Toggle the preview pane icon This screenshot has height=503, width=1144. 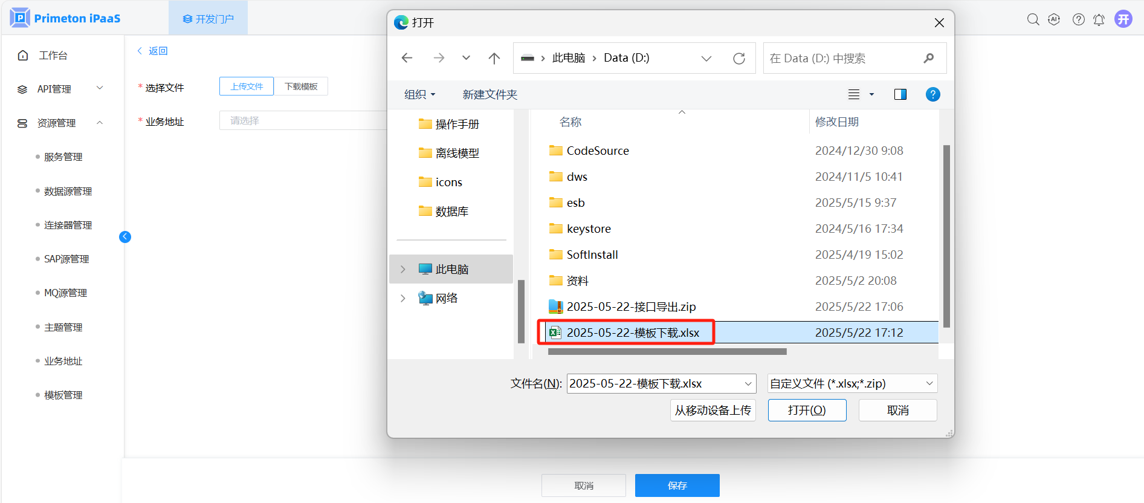click(900, 94)
